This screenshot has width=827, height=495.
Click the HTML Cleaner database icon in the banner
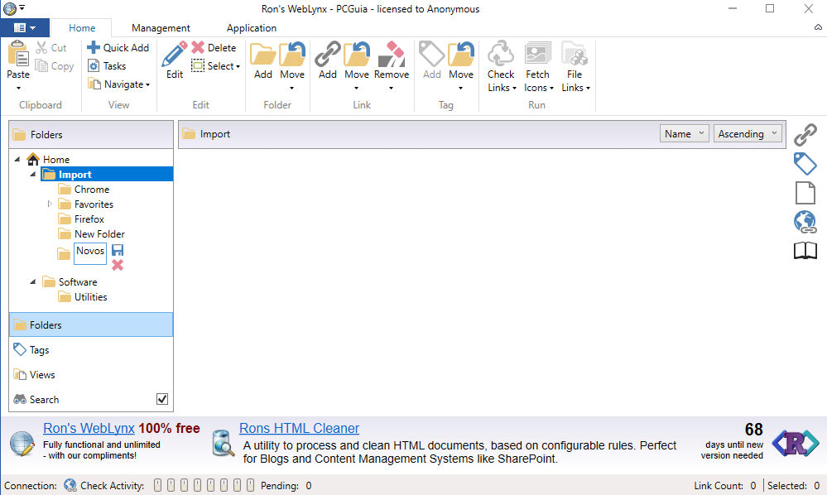[224, 443]
